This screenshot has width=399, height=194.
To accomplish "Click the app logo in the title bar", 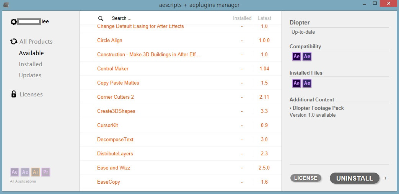I will click(x=6, y=4).
